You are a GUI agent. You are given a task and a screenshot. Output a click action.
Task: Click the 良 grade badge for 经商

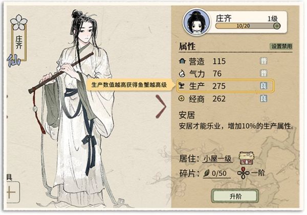(x=264, y=99)
